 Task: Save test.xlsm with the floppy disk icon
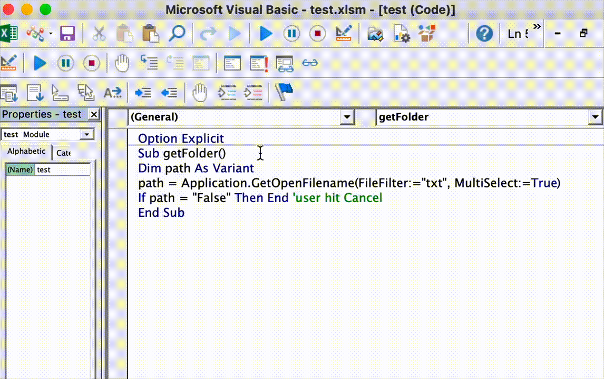[67, 34]
